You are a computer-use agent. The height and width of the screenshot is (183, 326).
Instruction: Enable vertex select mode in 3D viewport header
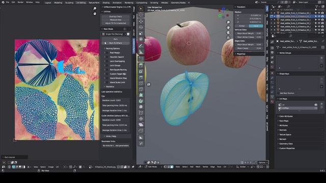[x=166, y=167]
